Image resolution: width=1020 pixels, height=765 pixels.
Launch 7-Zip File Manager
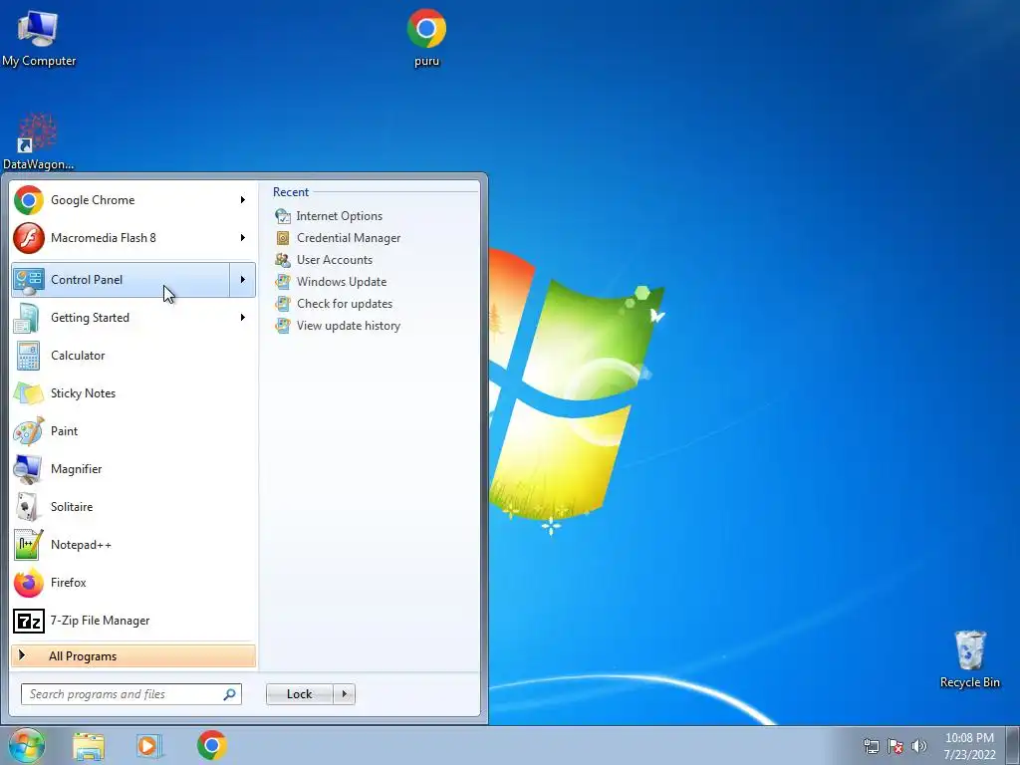pos(133,620)
